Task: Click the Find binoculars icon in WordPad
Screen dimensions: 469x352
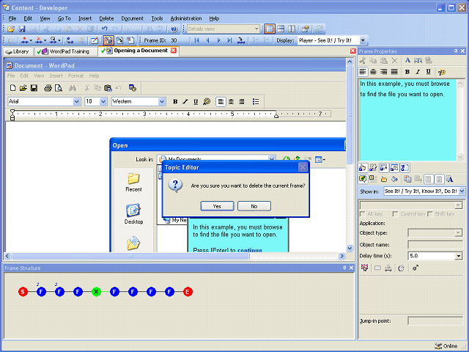Action: click(73, 88)
